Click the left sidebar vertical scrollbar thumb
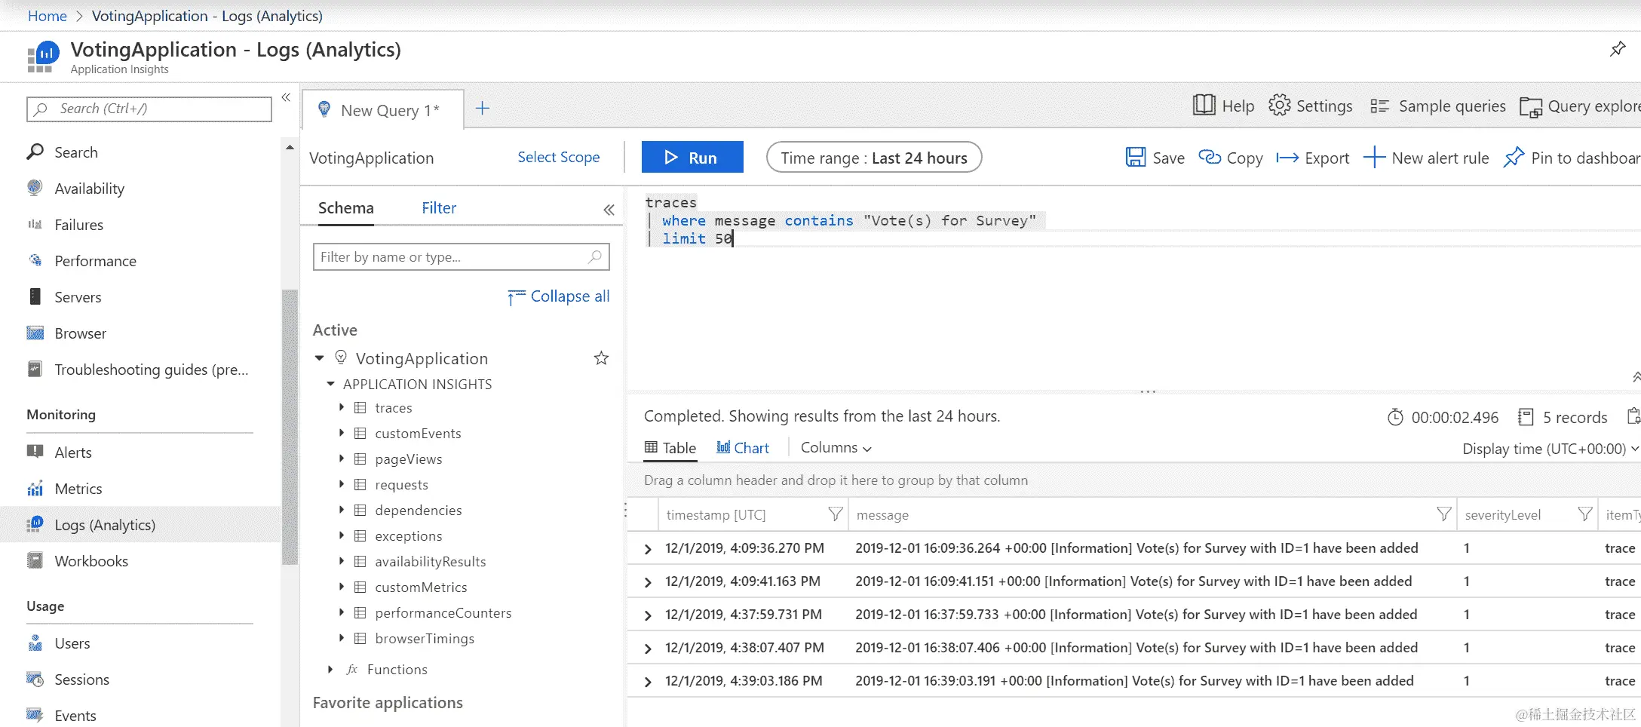1641x727 pixels. pyautogui.click(x=290, y=426)
